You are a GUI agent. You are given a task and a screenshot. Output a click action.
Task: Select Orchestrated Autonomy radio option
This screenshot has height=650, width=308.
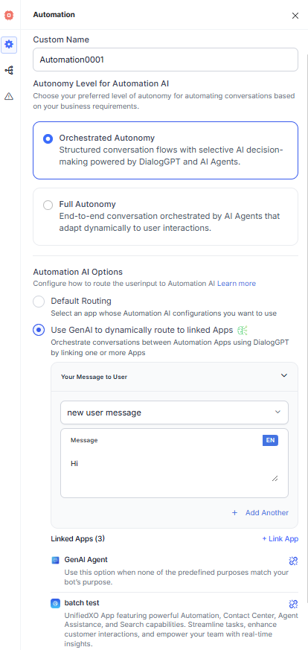[x=48, y=139]
